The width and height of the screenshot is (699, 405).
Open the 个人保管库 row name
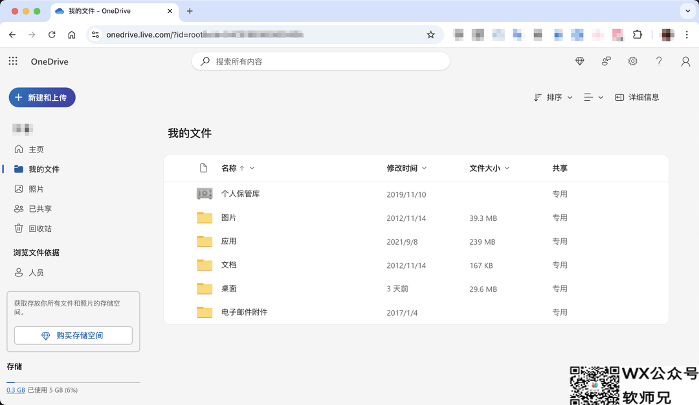coord(240,194)
